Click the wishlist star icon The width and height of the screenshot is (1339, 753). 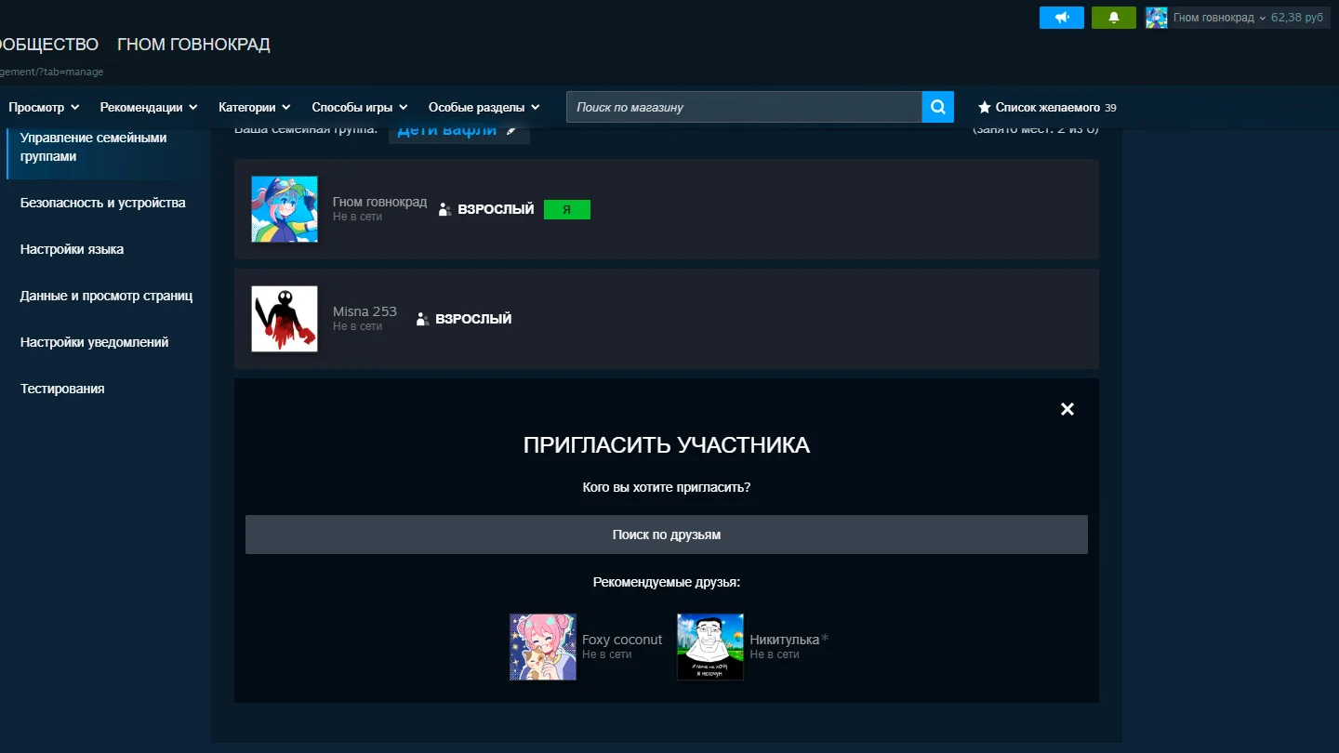(985, 108)
